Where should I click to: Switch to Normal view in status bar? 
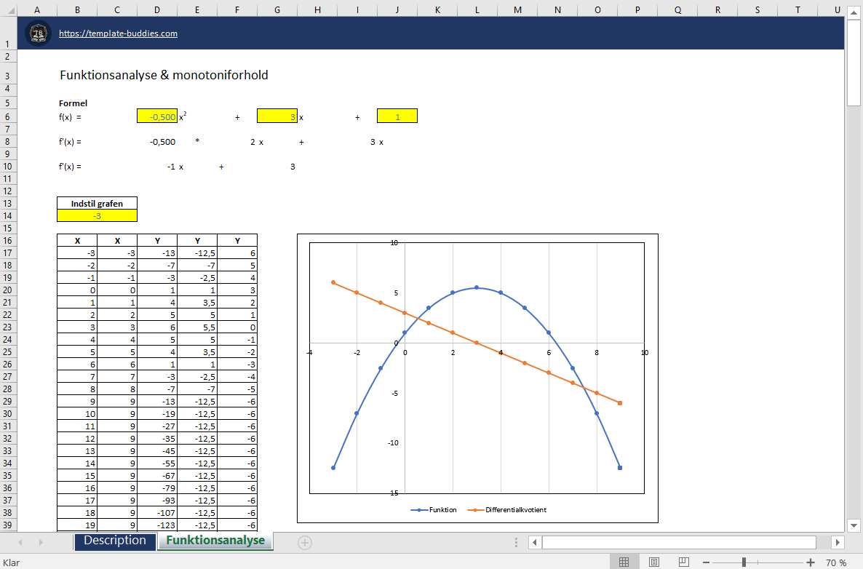(624, 562)
